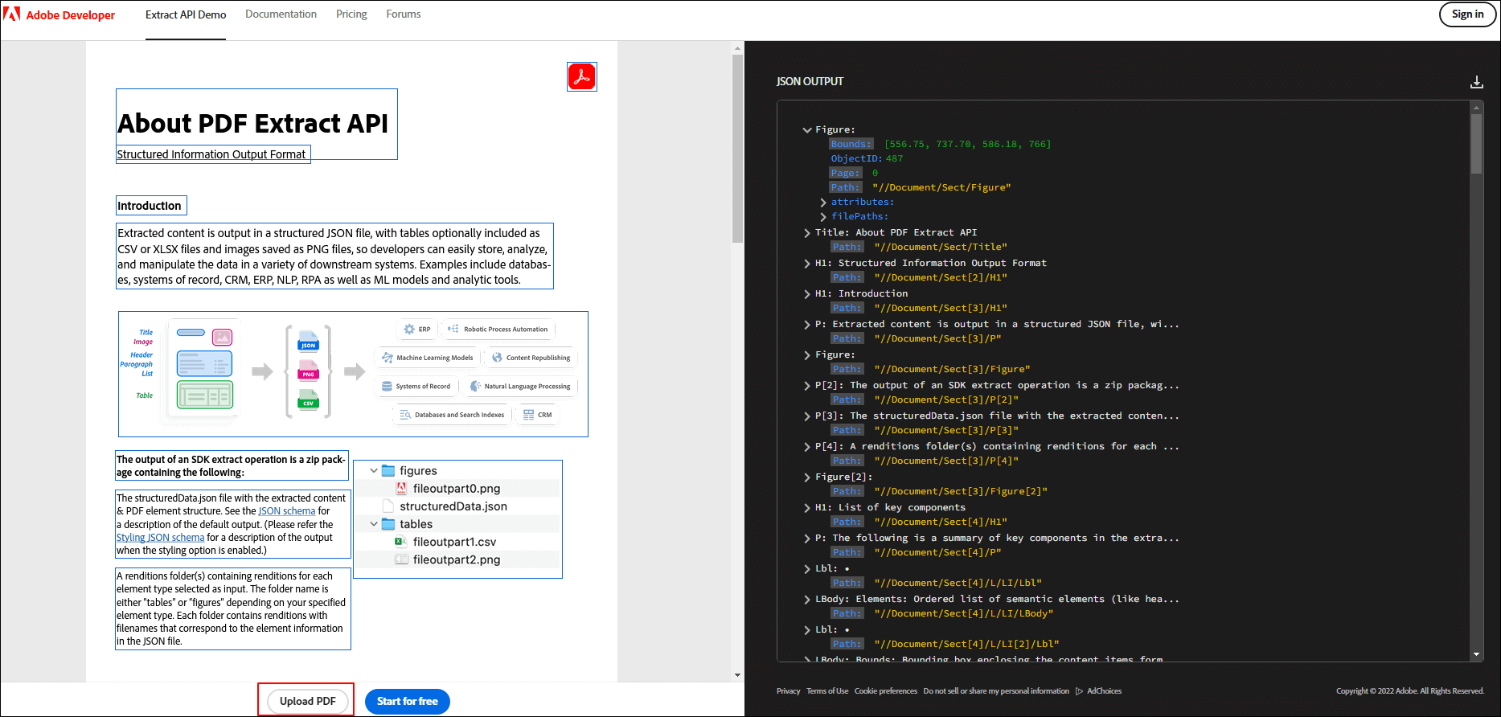This screenshot has height=717, width=1501.
Task: Open the Styling JSON schema link
Action: [x=160, y=538]
